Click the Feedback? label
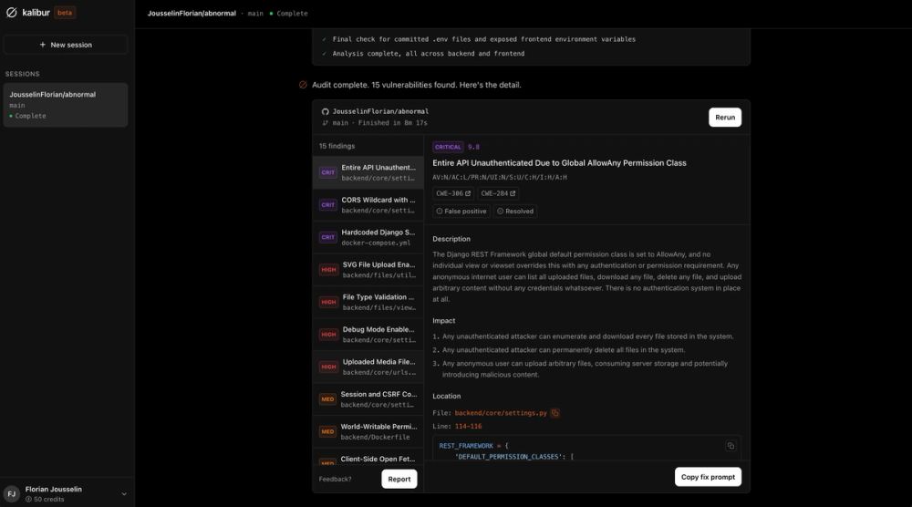 tap(335, 479)
